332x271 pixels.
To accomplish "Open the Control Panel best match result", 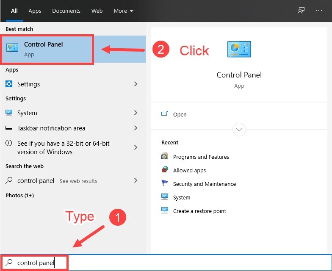I will (x=73, y=49).
